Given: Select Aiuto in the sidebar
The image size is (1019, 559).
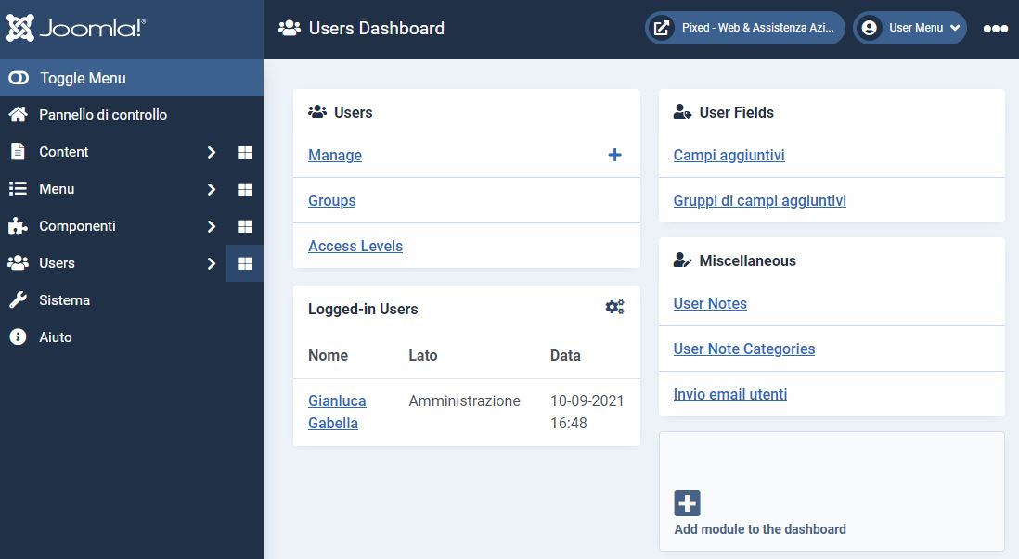Looking at the screenshot, I should coord(58,337).
